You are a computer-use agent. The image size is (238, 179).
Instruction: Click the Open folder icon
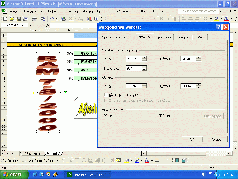pos(12,19)
